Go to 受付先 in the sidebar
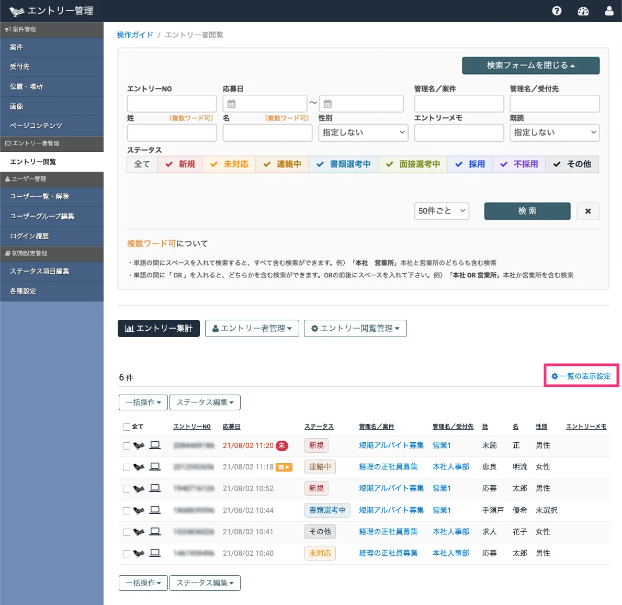The height and width of the screenshot is (605, 622). coord(52,66)
